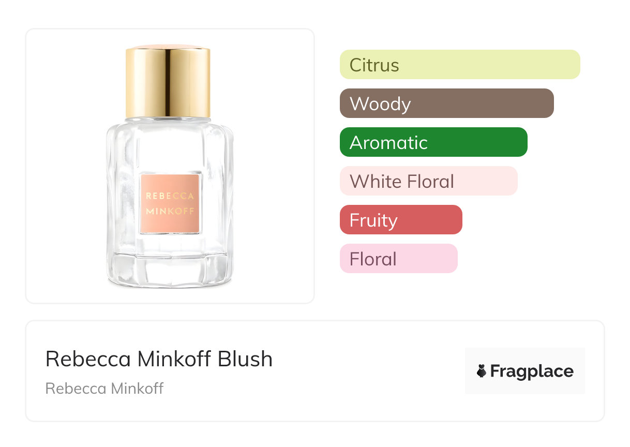
Task: Select the Citrus accord bar
Action: pos(459,65)
